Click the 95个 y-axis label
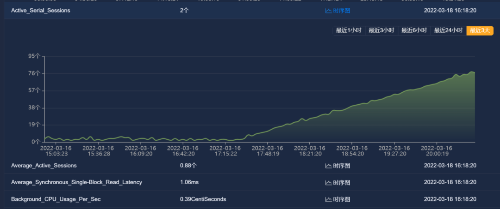 tap(34, 56)
